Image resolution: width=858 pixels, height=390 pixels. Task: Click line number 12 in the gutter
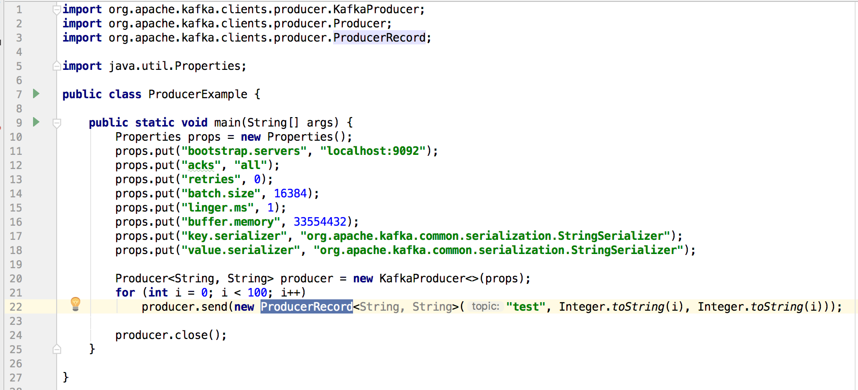coord(16,165)
